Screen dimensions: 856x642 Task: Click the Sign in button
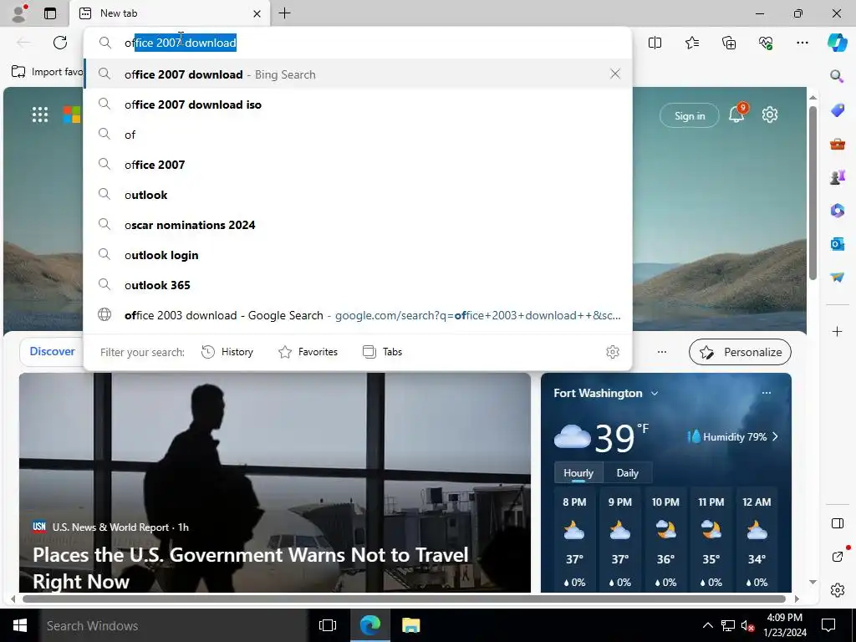689,115
